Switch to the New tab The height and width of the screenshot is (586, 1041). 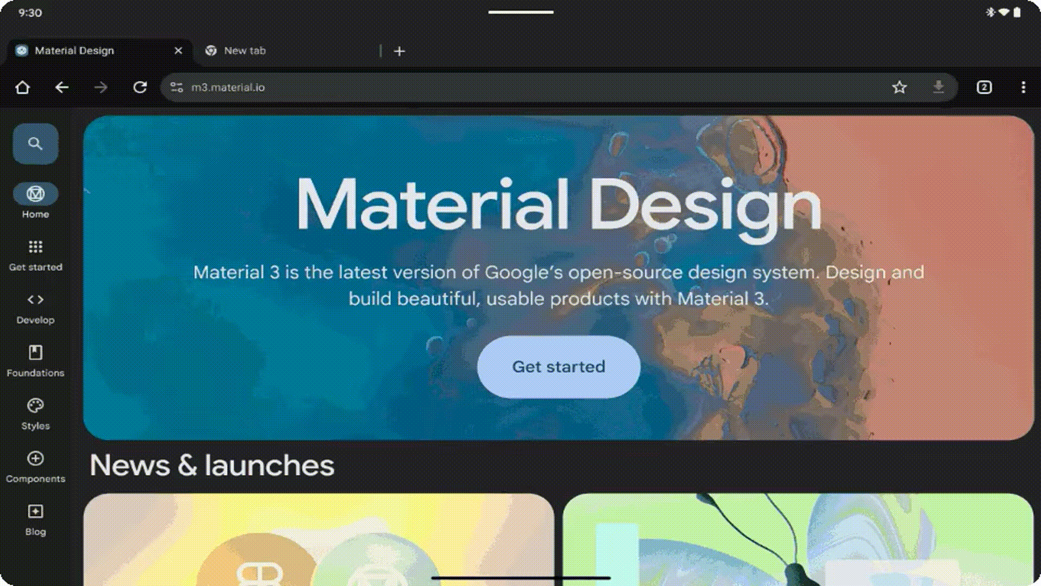244,50
